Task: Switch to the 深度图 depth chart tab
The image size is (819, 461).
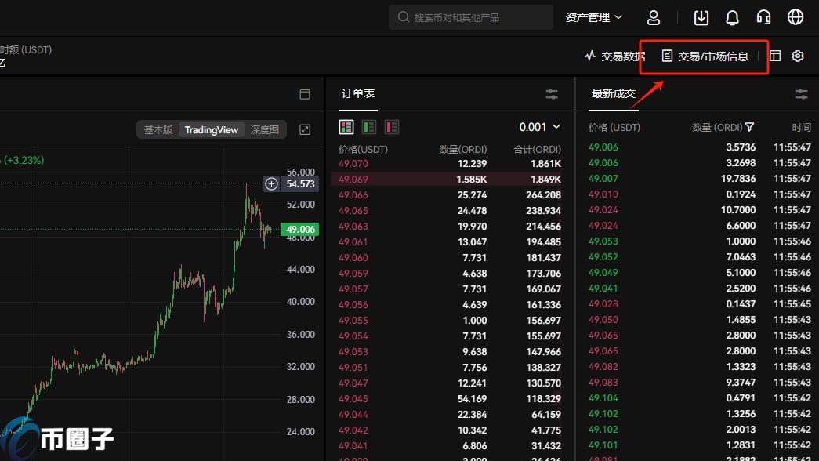Action: pos(265,129)
